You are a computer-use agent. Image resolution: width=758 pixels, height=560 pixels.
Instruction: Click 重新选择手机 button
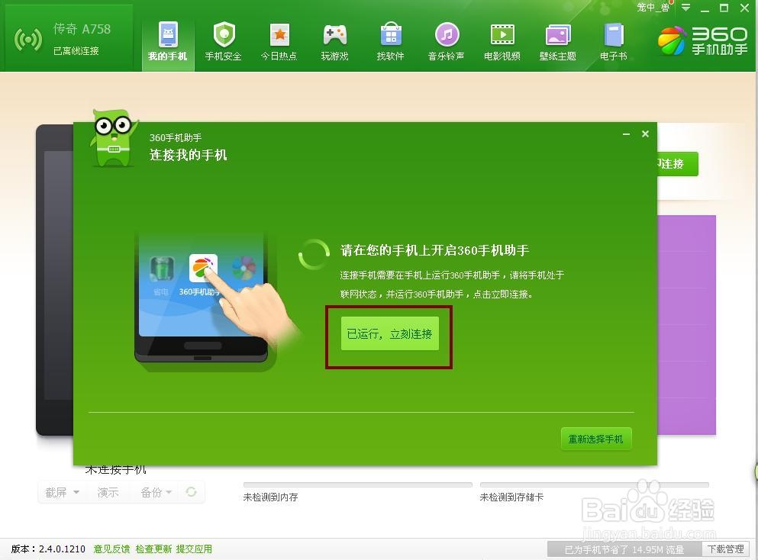(595, 439)
